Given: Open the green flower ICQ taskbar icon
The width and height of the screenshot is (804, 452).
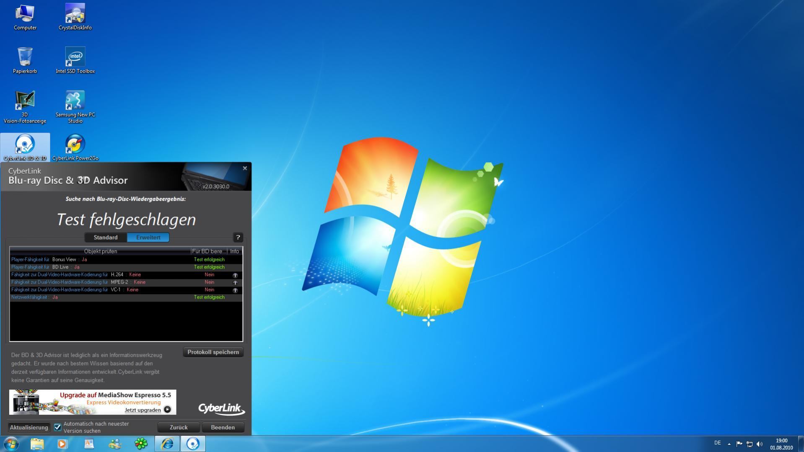Looking at the screenshot, I should coord(141,444).
